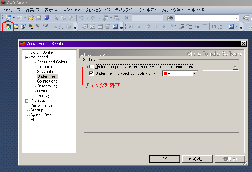Open the VA toolbar overflow options arrow
Screen dimensions: 252x172
(x=75, y=28)
